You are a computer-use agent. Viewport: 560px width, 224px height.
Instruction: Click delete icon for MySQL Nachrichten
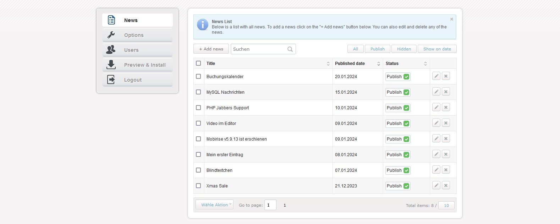click(x=446, y=92)
